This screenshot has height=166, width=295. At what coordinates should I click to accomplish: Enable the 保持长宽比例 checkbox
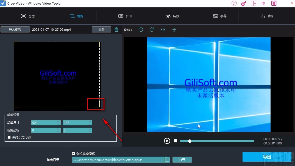(x=9, y=137)
